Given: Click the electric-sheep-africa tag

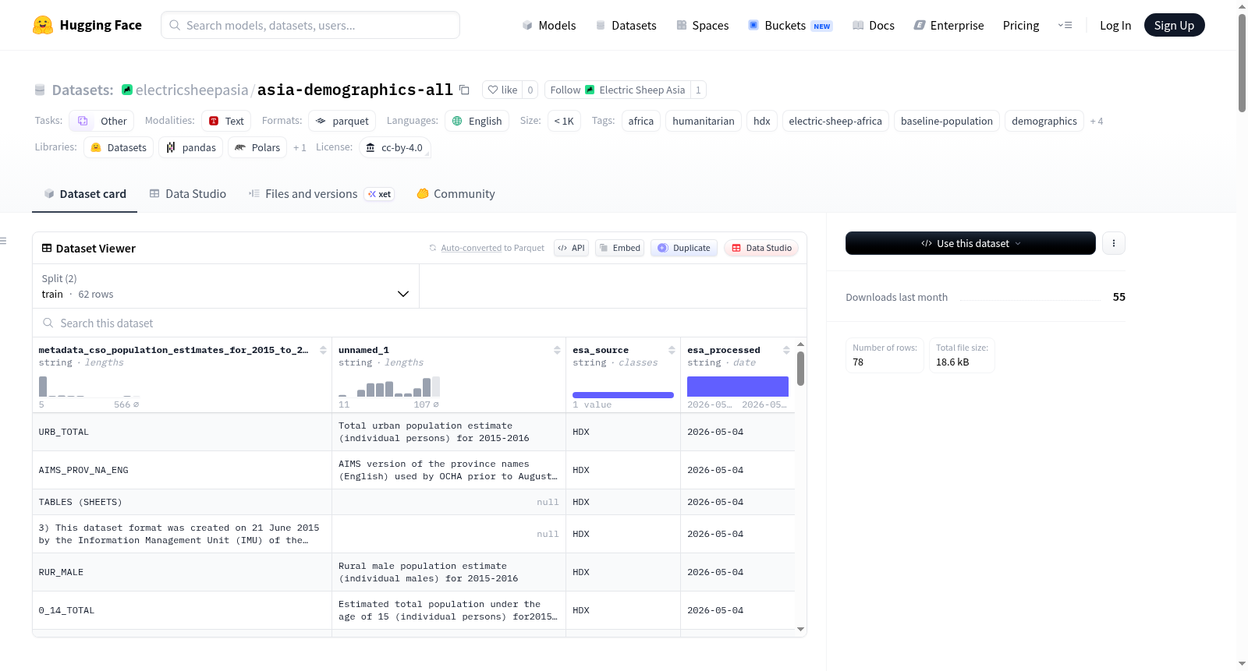Looking at the screenshot, I should click(x=835, y=121).
